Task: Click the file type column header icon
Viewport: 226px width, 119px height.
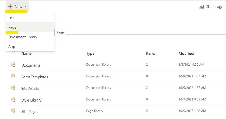Action: point(13,53)
